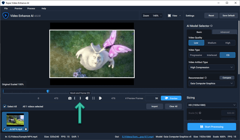Viewport: 240px width, 140px height.
Task: Click the timeline start brace marker
Action: (3, 91)
